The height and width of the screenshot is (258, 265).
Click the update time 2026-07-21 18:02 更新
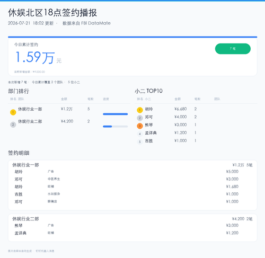pos(31,23)
